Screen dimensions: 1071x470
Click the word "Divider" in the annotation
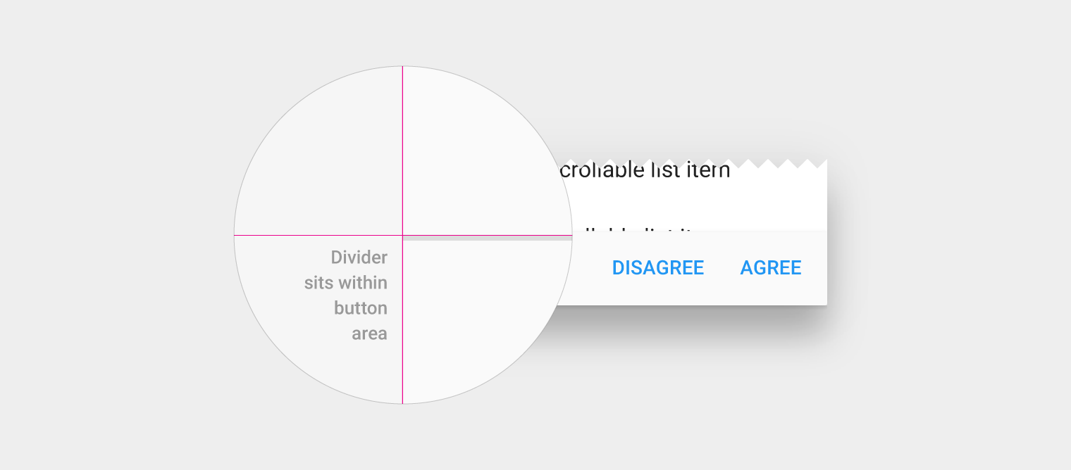click(359, 258)
